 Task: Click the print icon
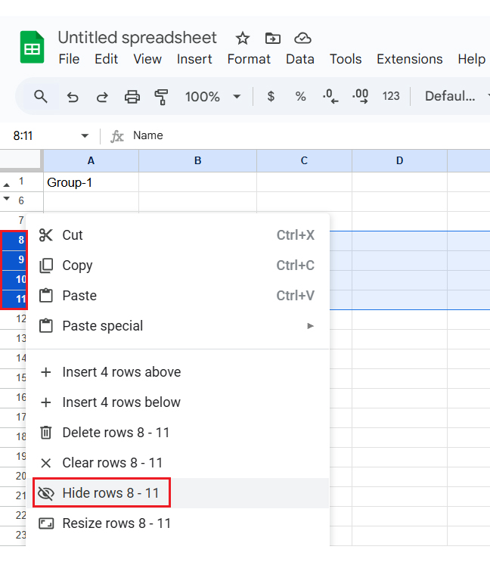[x=132, y=97]
